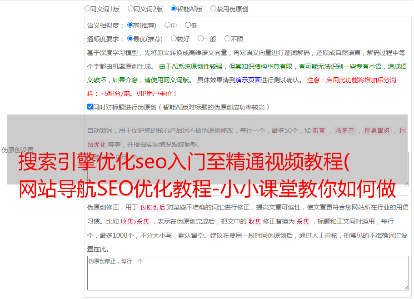Set 通顺度要求 to 一般
Viewport: 414px width, 299px height.
(200, 39)
